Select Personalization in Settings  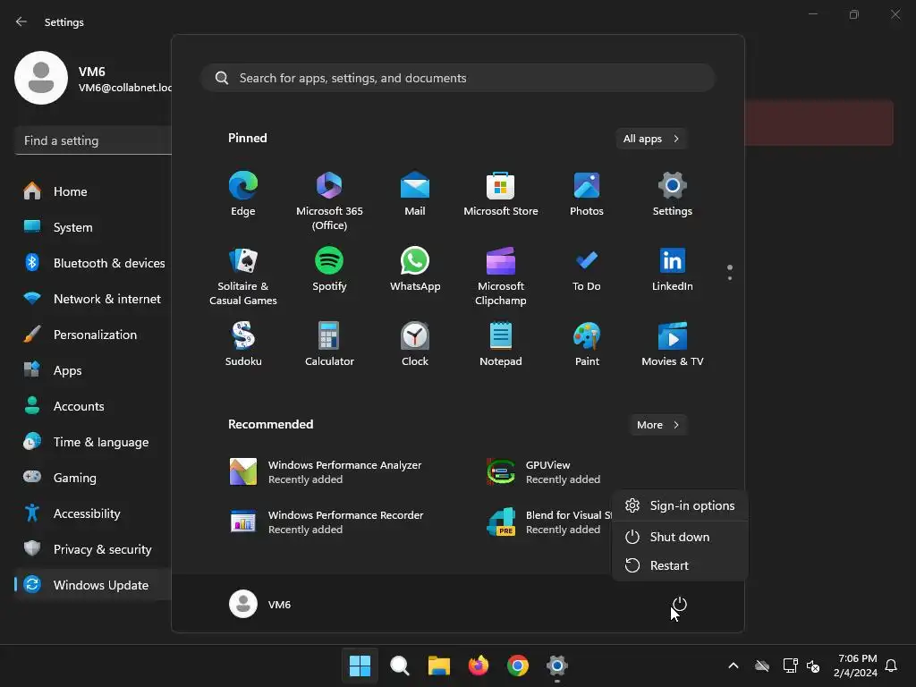[93, 335]
